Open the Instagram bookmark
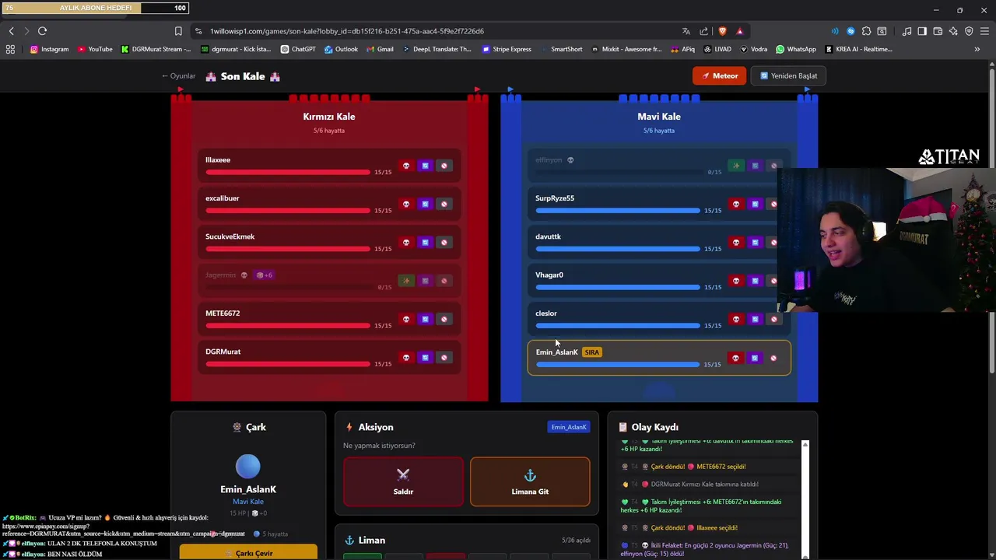The image size is (996, 560). [49, 49]
